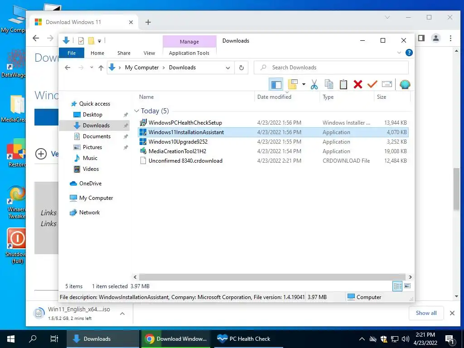Image resolution: width=464 pixels, height=348 pixels.
Task: Select OneDrive in navigation pane
Action: 90,184
